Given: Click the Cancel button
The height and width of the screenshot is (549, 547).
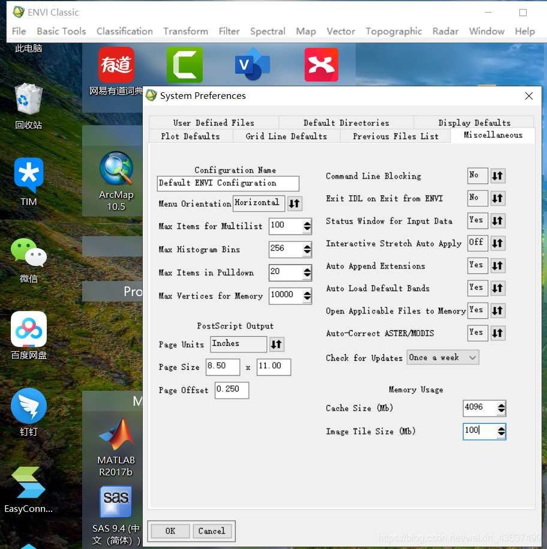Looking at the screenshot, I should tap(212, 531).
